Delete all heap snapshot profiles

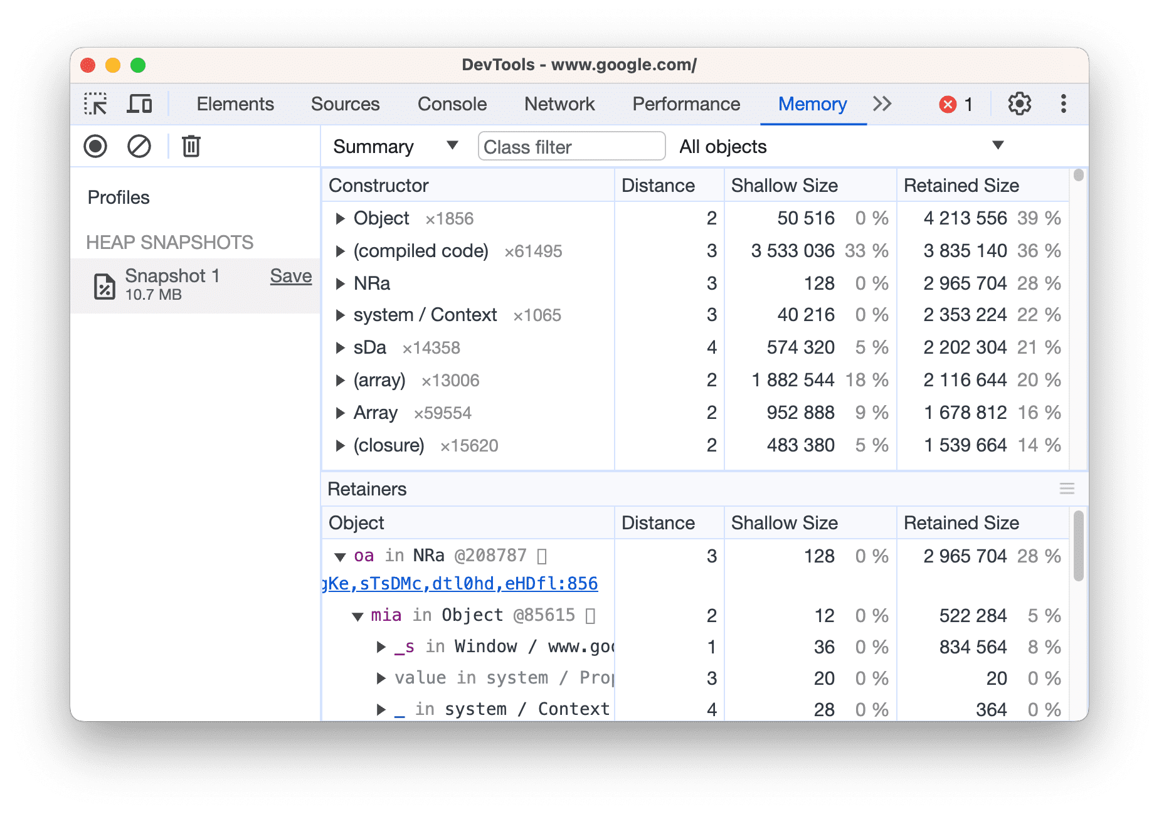tap(191, 145)
